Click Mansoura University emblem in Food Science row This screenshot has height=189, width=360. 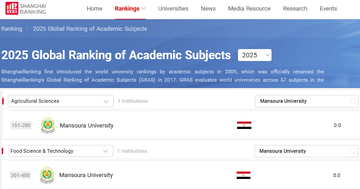(x=47, y=175)
